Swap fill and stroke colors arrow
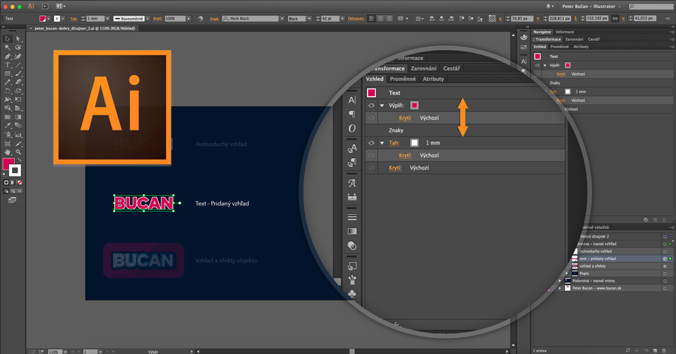The height and width of the screenshot is (354, 676). coord(20,160)
